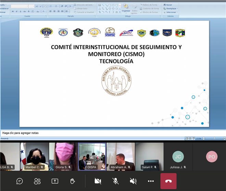Image resolution: width=226 pixels, height=191 pixels.
Task: Raise your hand in the meeting
Action: point(73,181)
